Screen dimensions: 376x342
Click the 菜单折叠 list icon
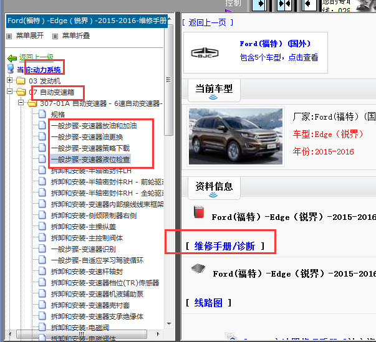[x=55, y=36]
